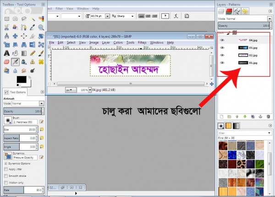
Task: Select the Text tool in toolbox
Action: (x=7, y=53)
